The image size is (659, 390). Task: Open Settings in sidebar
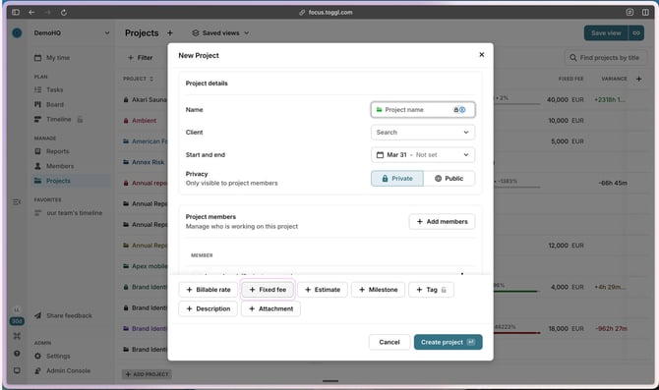(x=58, y=356)
